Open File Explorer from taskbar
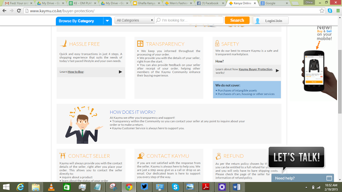Screen dimensions: 342x192 tap(36, 187)
